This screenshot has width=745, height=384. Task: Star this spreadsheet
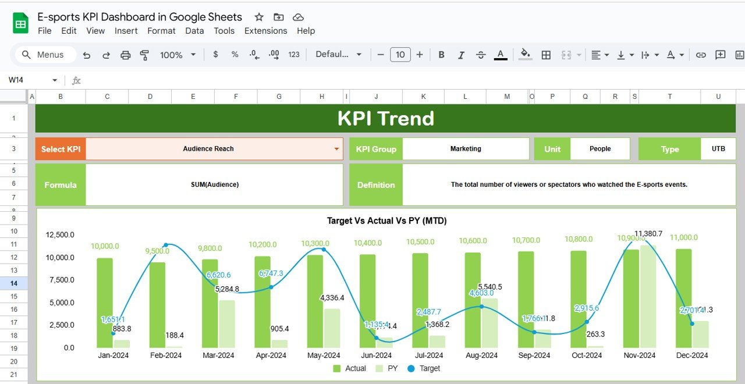[x=259, y=17]
